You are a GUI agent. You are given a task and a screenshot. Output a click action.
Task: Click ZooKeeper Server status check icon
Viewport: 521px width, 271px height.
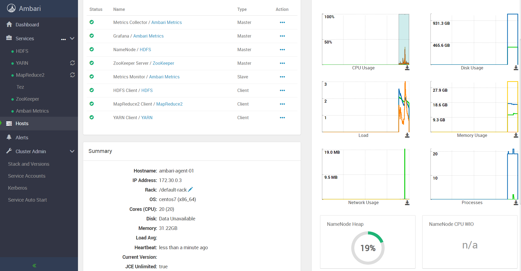(92, 63)
